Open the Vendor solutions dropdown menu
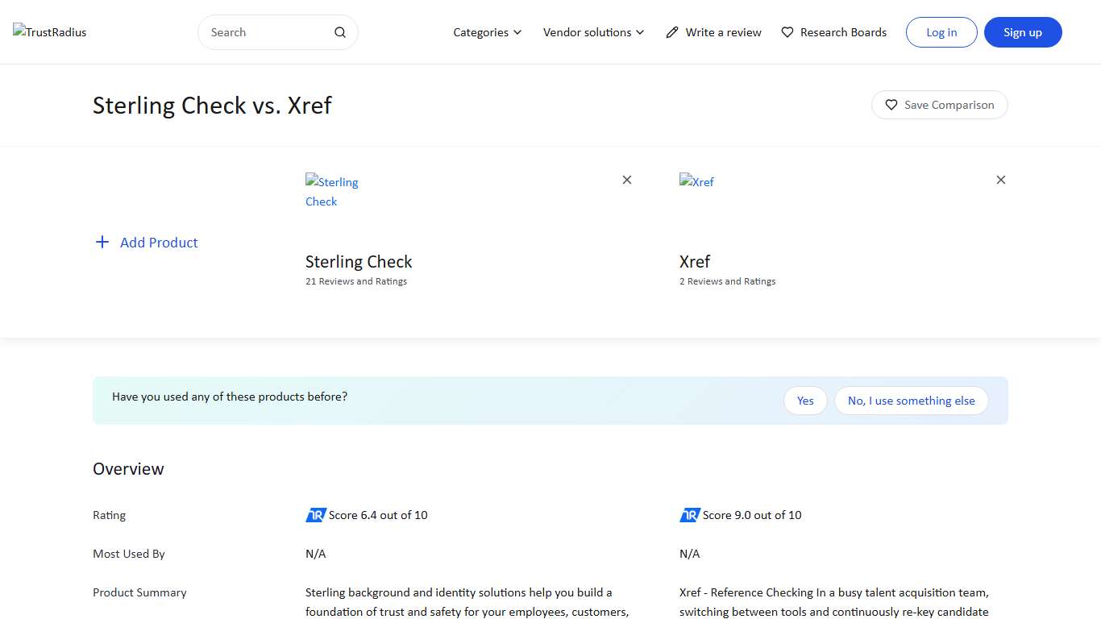Image resolution: width=1101 pixels, height=619 pixels. coord(594,32)
